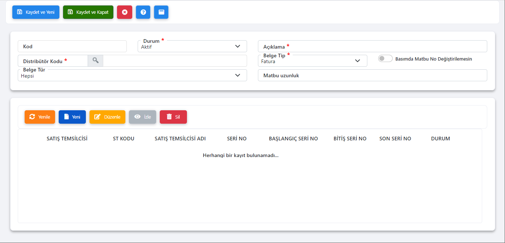Viewport: 505px width, 243px height.
Task: Click the red cancel X icon button
Action: point(125,12)
